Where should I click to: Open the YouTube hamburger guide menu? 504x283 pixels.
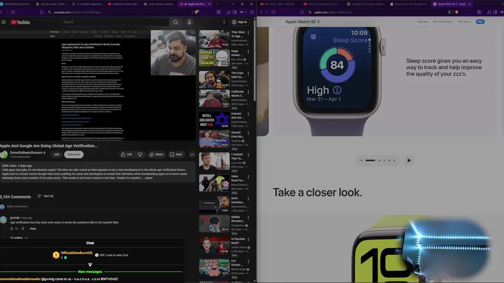click(4, 22)
